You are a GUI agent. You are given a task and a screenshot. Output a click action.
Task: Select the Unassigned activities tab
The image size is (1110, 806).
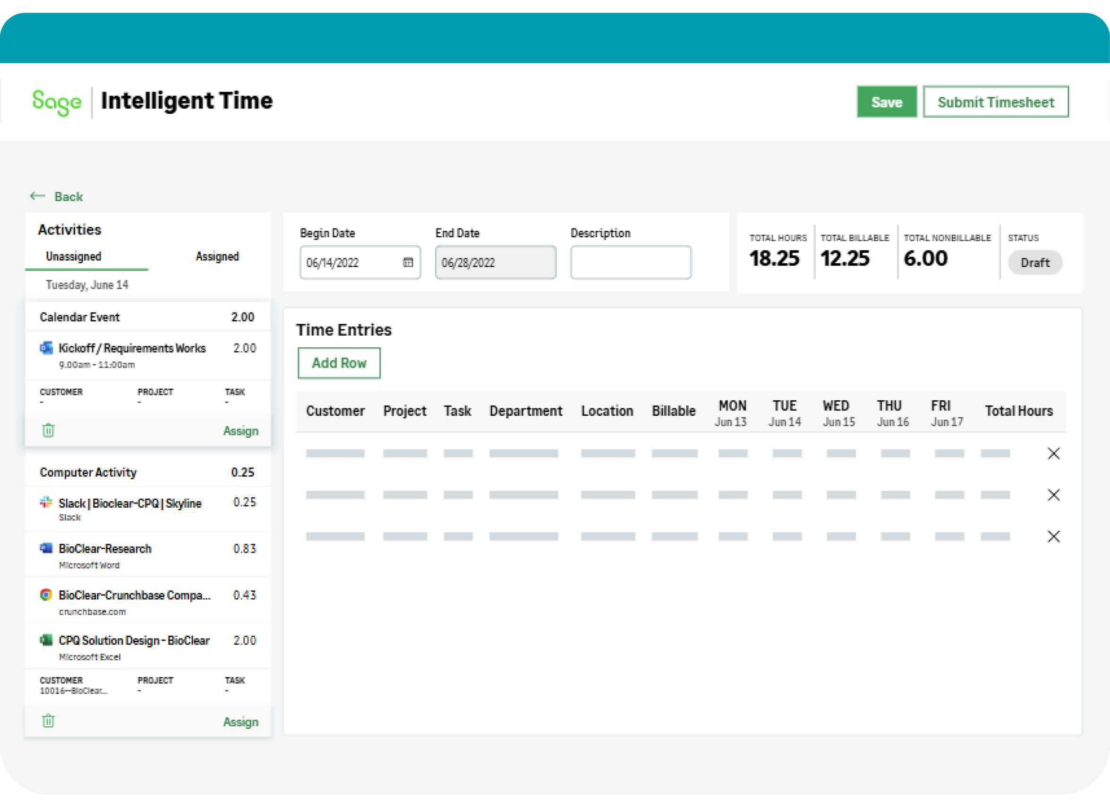(73, 256)
